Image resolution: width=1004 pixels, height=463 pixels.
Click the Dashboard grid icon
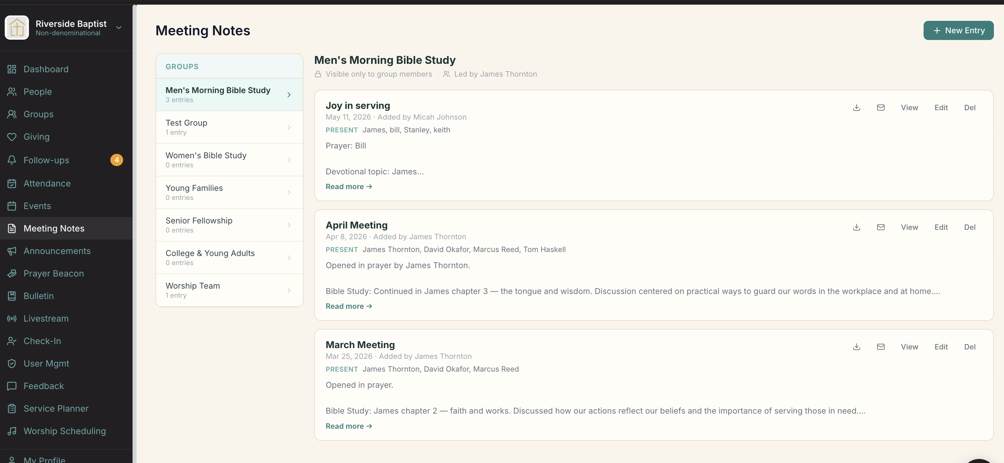click(12, 69)
